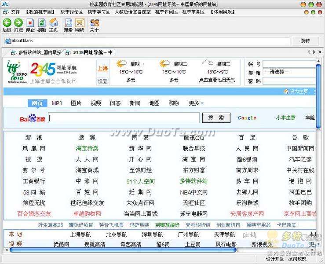Click the 2345 网址导航 logo

pos(54,70)
